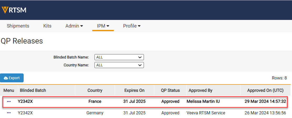Open the France row ellipsis menu
Viewport: 292px width, 118px height.
click(x=9, y=101)
